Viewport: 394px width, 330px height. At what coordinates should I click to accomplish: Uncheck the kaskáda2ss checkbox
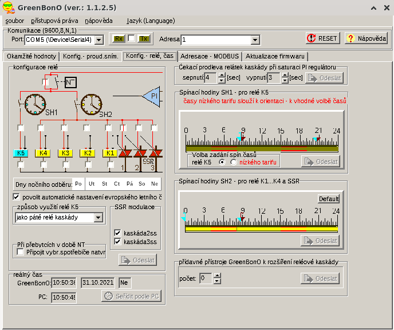[117, 233]
